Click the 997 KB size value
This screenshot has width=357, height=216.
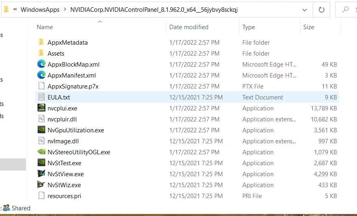pyautogui.click(x=327, y=141)
